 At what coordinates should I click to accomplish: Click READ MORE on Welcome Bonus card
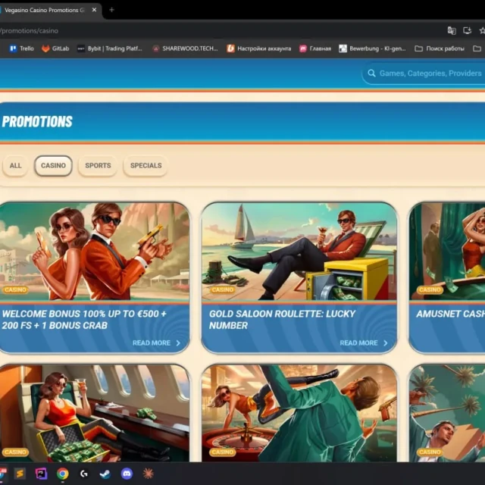[152, 343]
